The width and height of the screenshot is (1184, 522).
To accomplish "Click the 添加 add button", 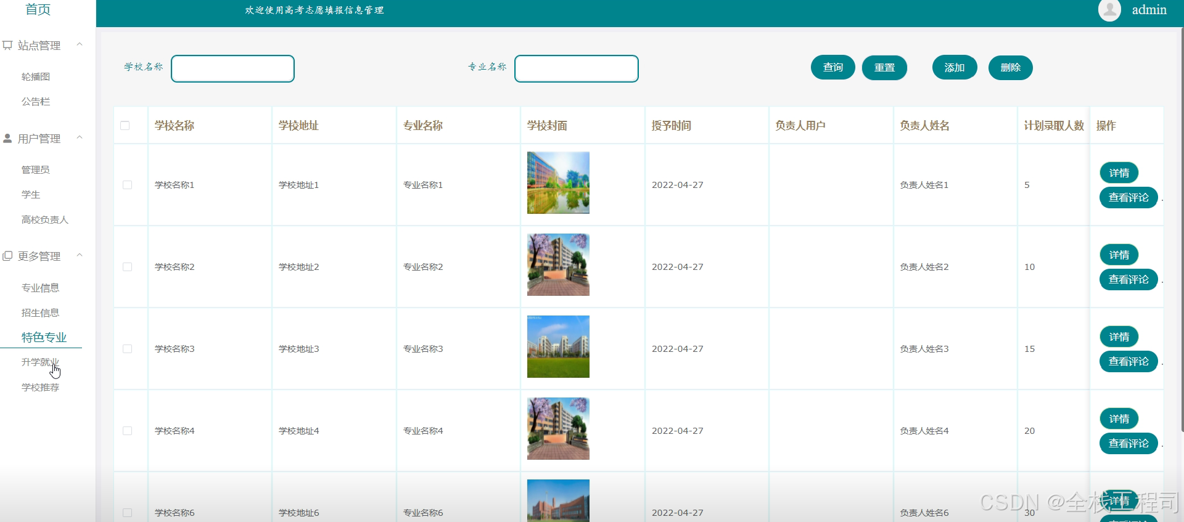I will [955, 67].
